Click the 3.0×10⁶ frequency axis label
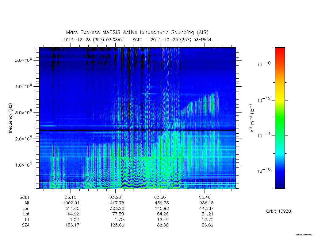Viewport: 314px width, 236px height. pyautogui.click(x=23, y=112)
